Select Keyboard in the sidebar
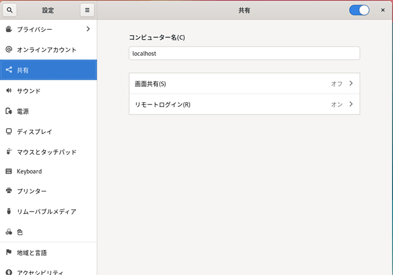 [x=29, y=171]
